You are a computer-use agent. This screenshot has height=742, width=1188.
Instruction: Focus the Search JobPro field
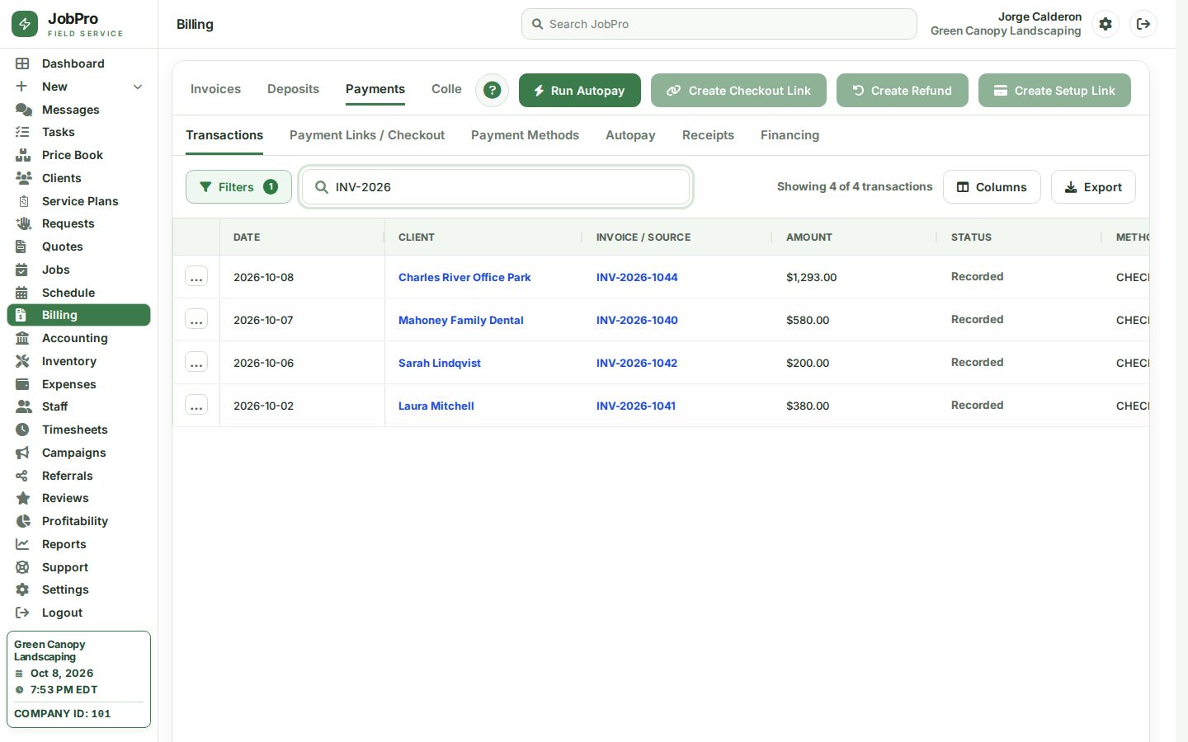tap(719, 24)
